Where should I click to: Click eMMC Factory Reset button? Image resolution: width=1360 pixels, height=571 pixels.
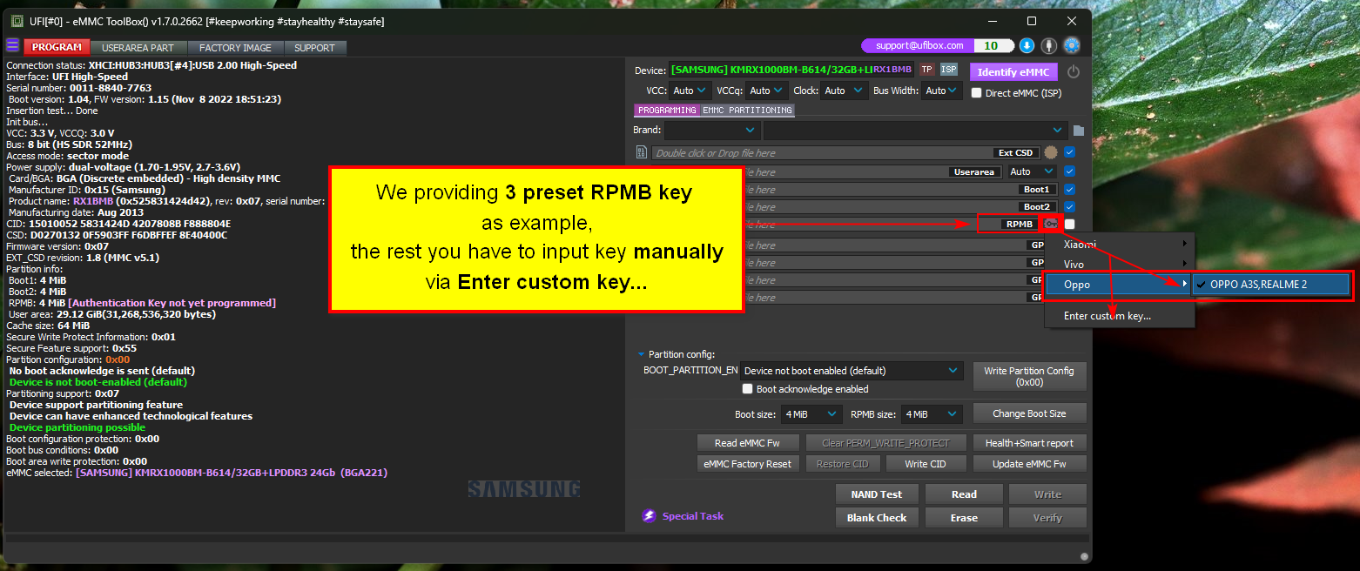(x=747, y=464)
